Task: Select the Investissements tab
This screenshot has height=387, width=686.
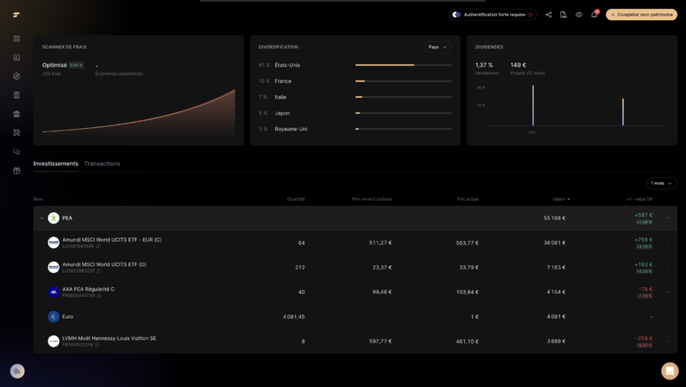Action: point(56,164)
